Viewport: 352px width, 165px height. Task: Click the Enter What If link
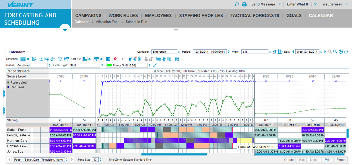297,4
